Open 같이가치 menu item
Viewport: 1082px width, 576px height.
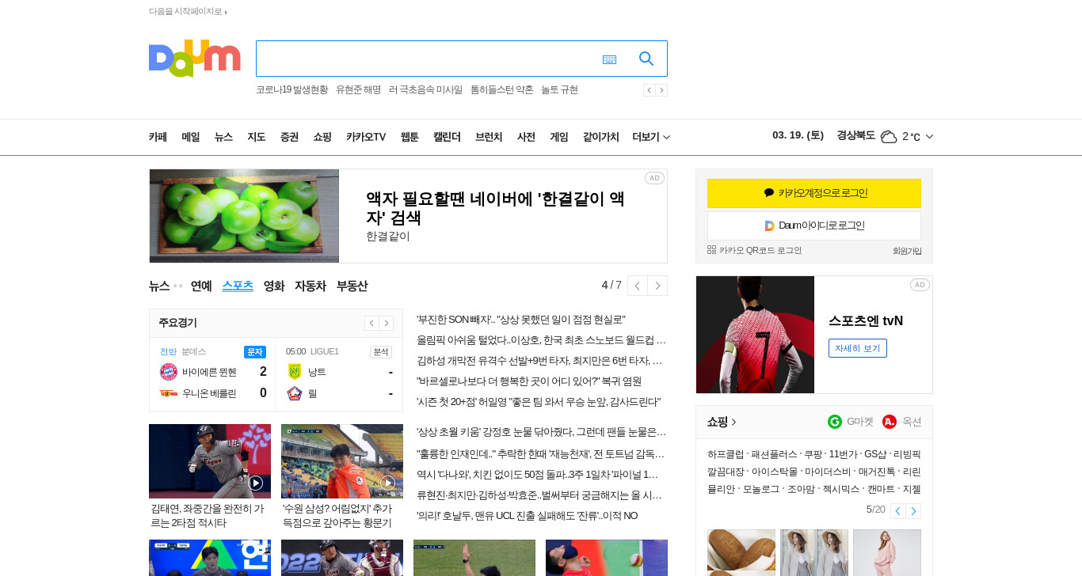[600, 137]
